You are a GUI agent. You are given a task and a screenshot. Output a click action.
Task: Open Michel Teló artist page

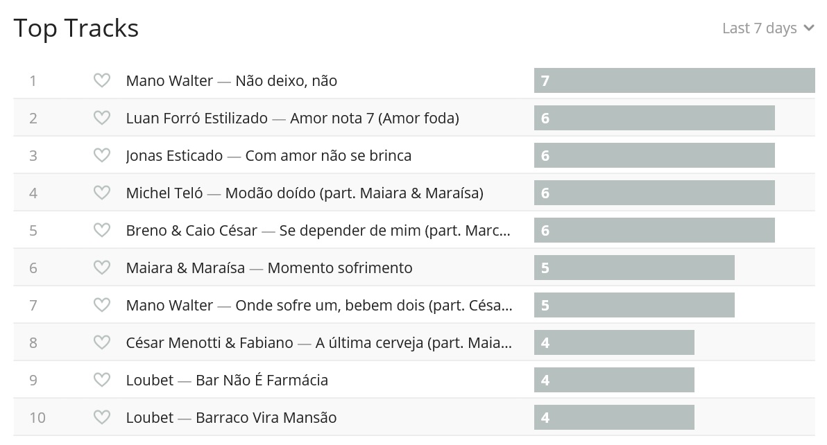164,193
